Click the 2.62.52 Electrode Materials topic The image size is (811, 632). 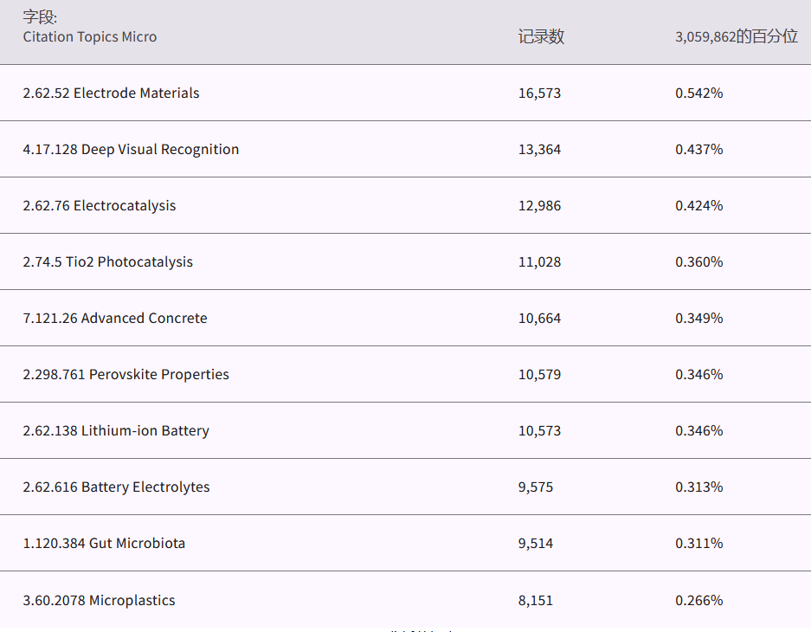click(111, 94)
